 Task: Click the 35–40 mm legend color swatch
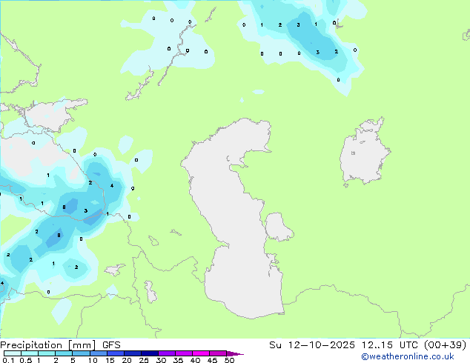click(x=184, y=353)
